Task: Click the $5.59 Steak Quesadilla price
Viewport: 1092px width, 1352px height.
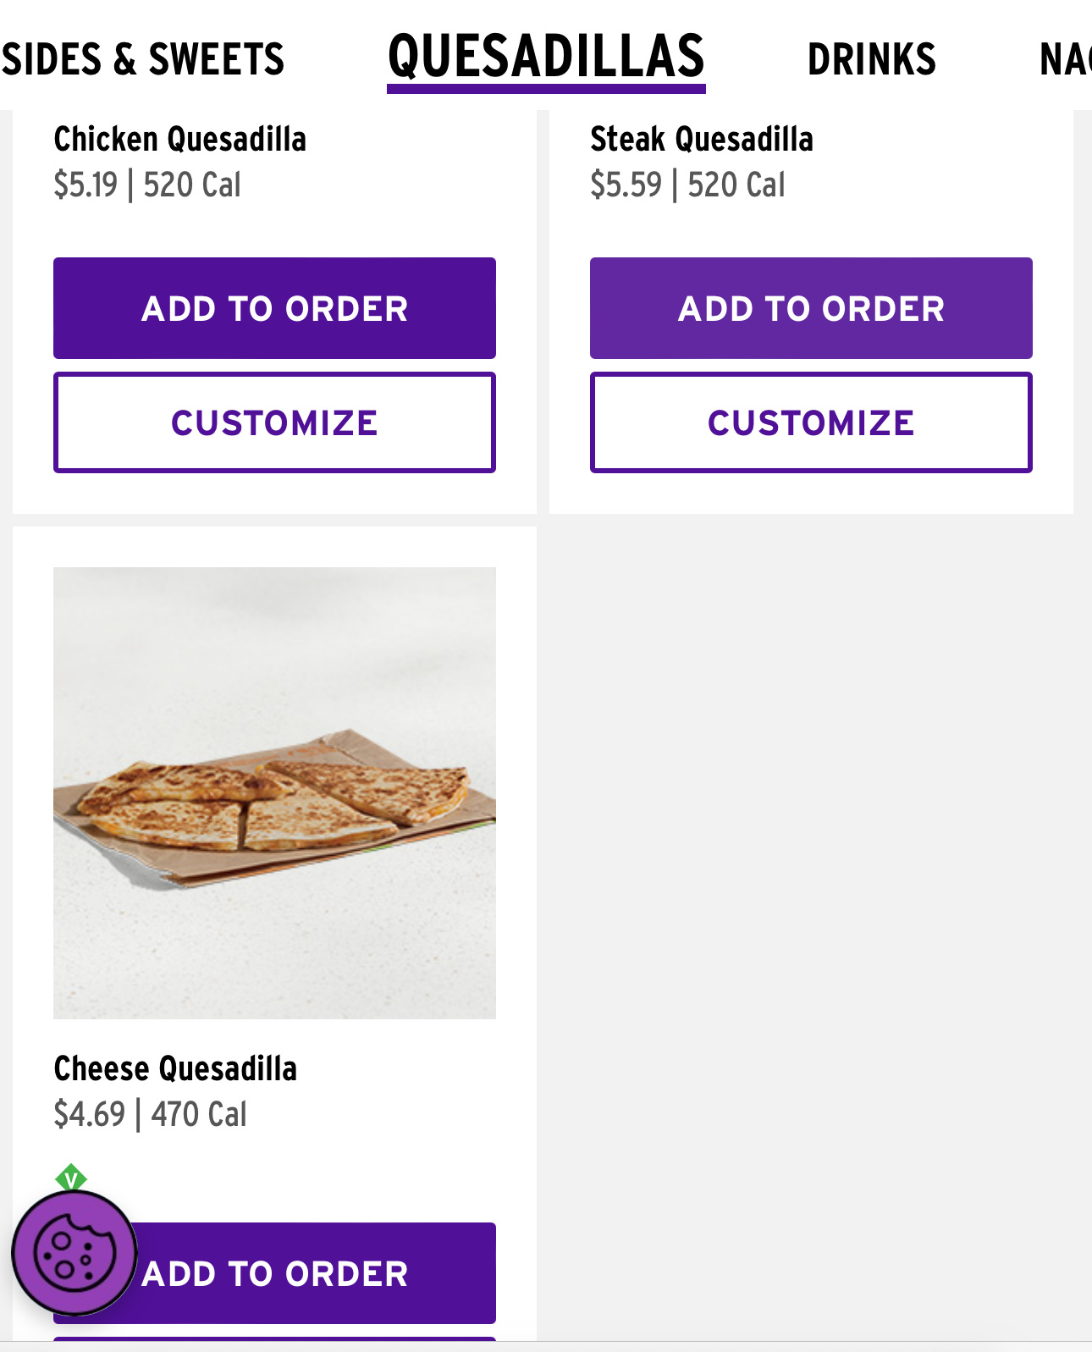Action: pos(626,185)
